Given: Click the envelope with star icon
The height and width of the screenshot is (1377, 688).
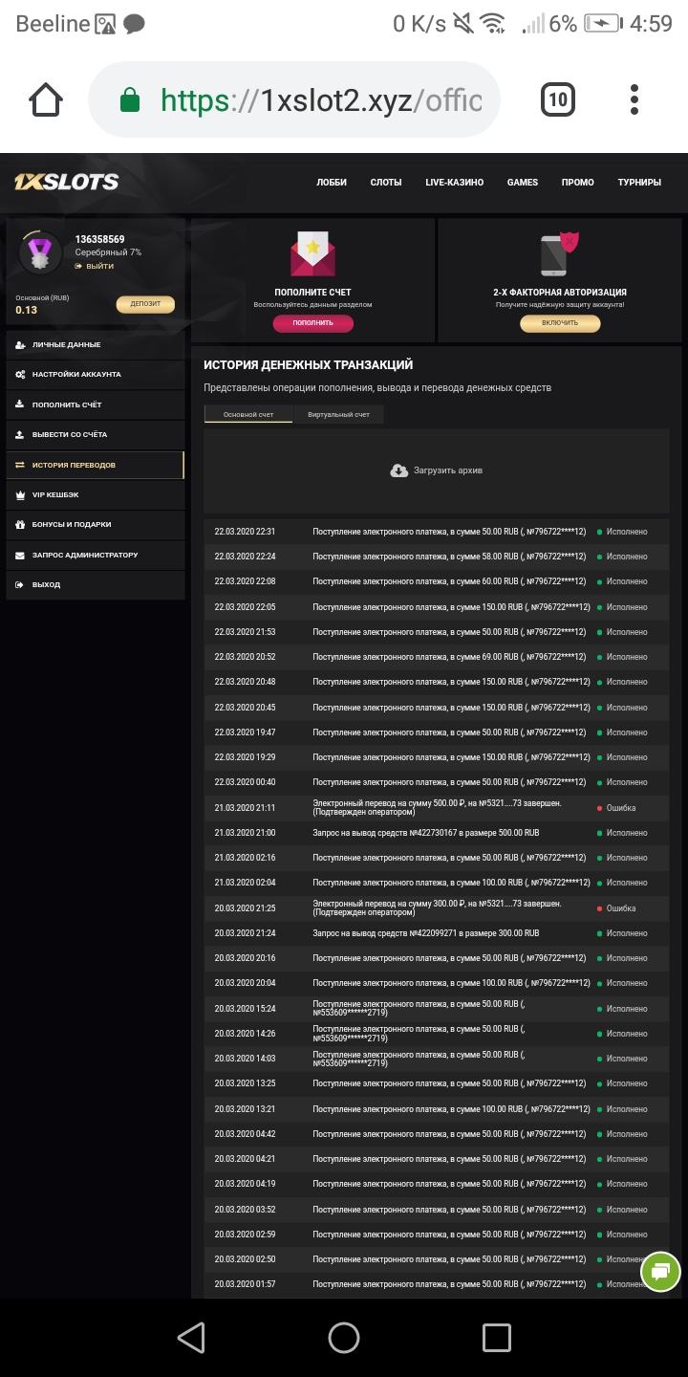Looking at the screenshot, I should pos(312,255).
